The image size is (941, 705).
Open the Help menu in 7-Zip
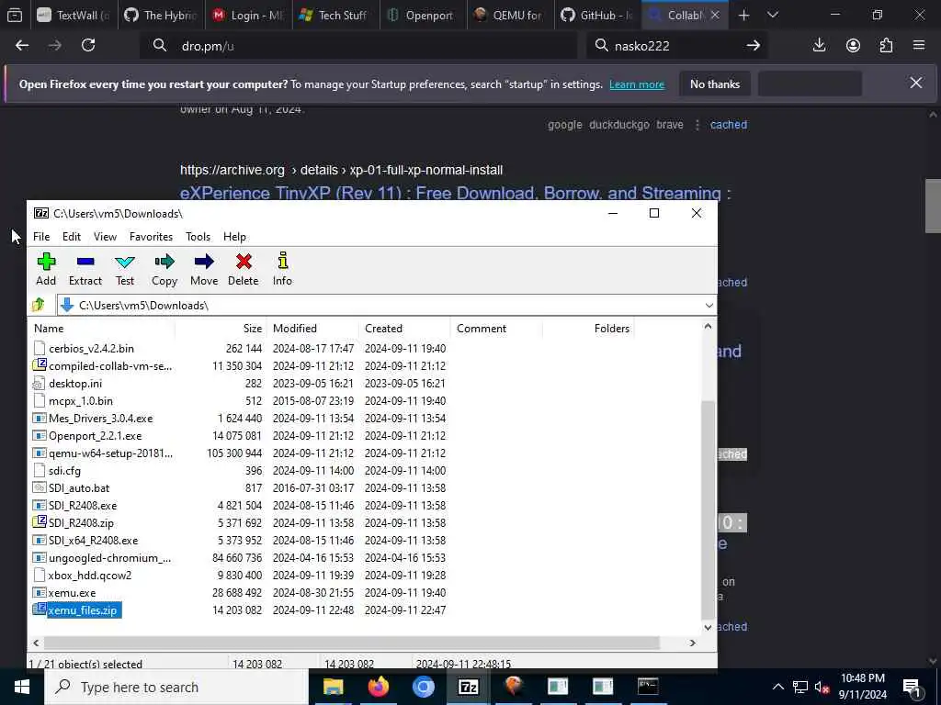click(234, 237)
